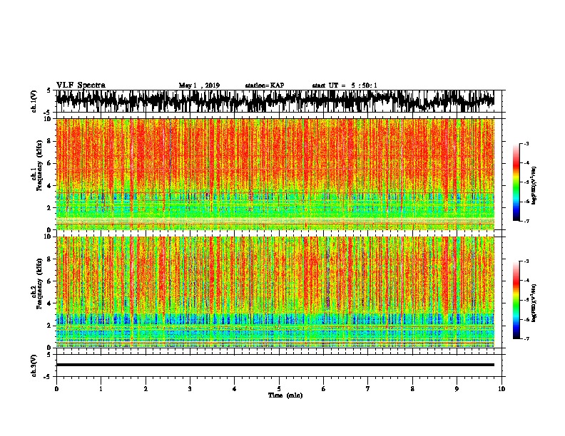Click time axis tick label "9"

pyautogui.click(x=457, y=389)
